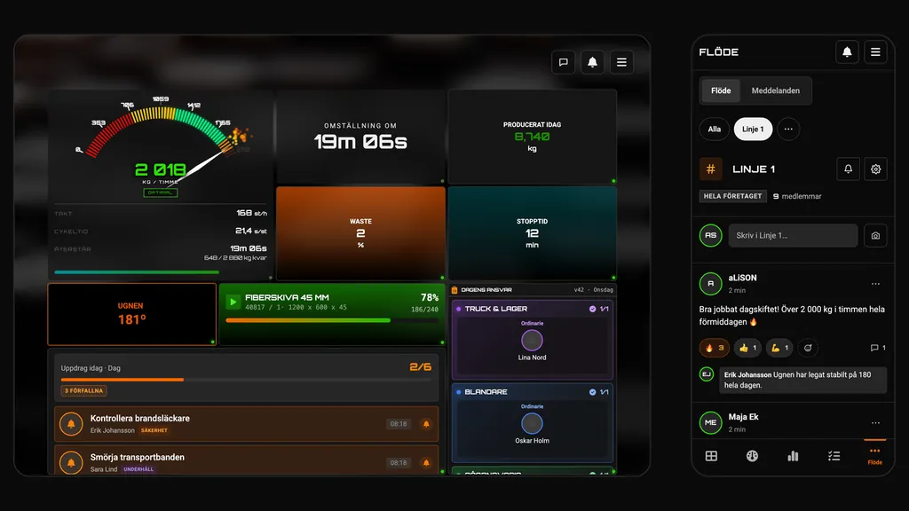
Task: Open the hamburger menu in the Flöde panel
Action: click(x=875, y=52)
